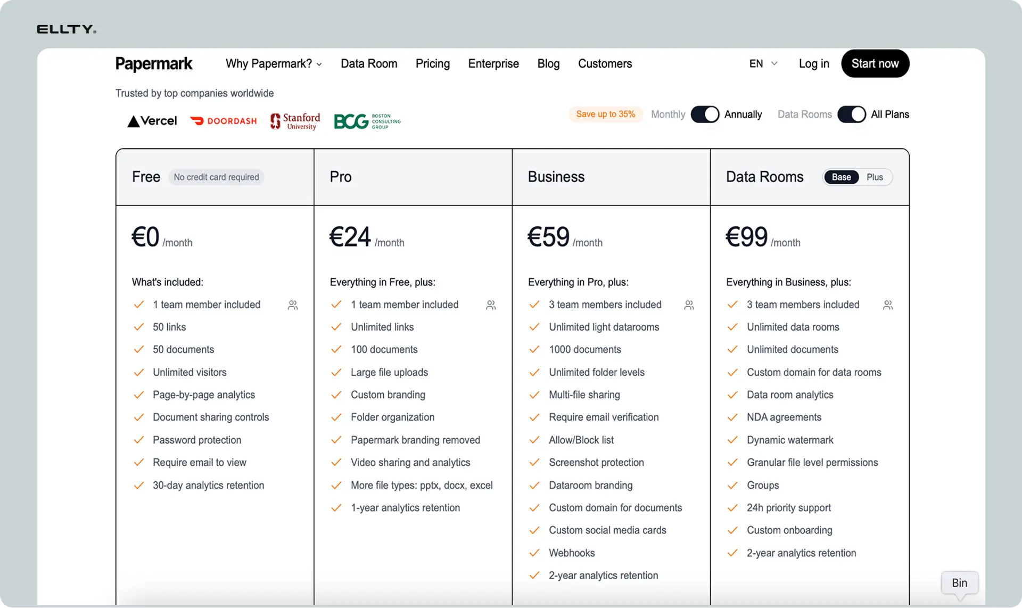Open the Data Room nav item
The image size is (1022, 608).
pos(369,63)
